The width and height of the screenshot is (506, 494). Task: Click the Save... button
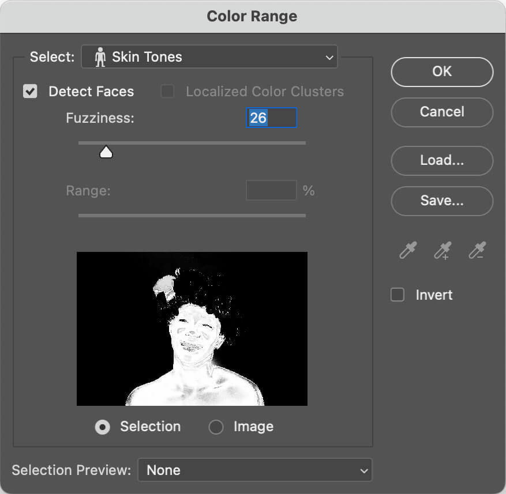[x=442, y=201]
